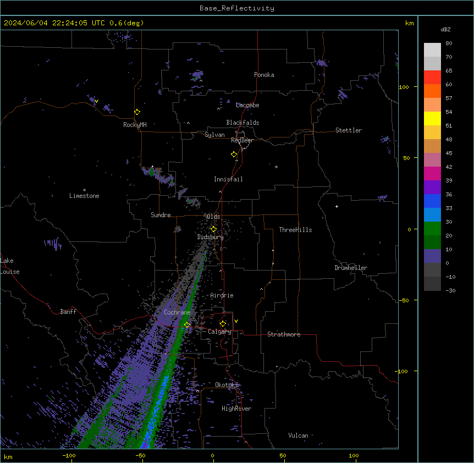Click the Calgary city label
Image resolution: width=474 pixels, height=463 pixels.
pos(219,332)
